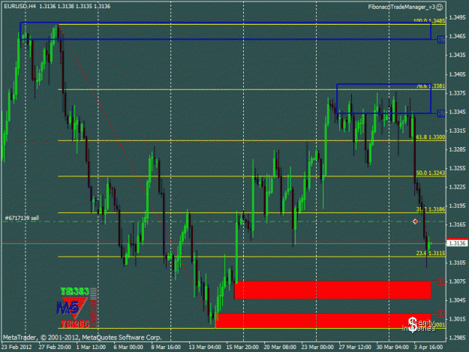Click the blue price tag near 1.3345
Image resolution: width=469 pixels, height=352 pixels.
[x=441, y=113]
